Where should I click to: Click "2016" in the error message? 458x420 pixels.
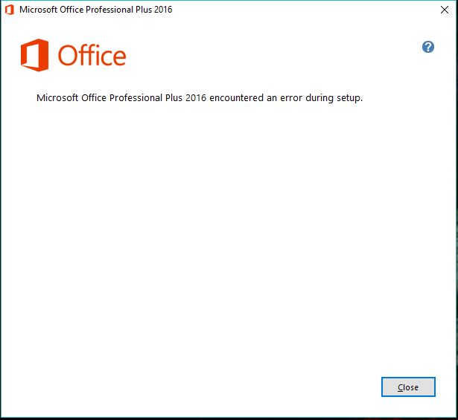[x=196, y=98]
